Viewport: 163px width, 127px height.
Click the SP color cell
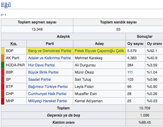2,79
